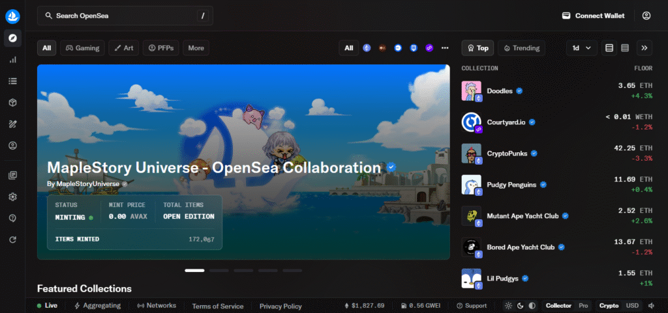Filter by the blue square chain icon
This screenshot has height=313, width=668.
(413, 48)
